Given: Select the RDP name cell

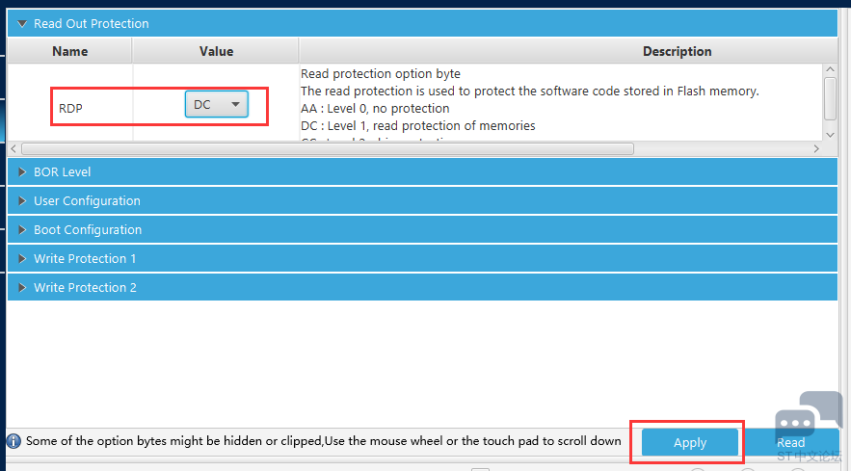Looking at the screenshot, I should tap(70, 108).
